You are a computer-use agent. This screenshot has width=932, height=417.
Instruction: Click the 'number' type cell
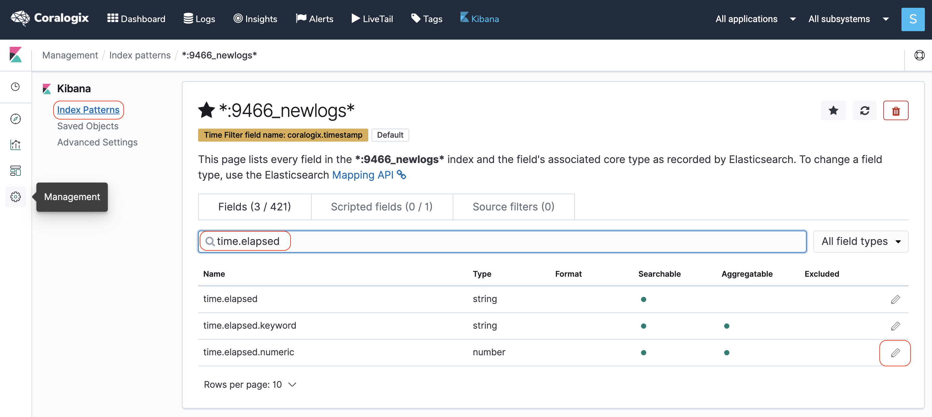(489, 352)
